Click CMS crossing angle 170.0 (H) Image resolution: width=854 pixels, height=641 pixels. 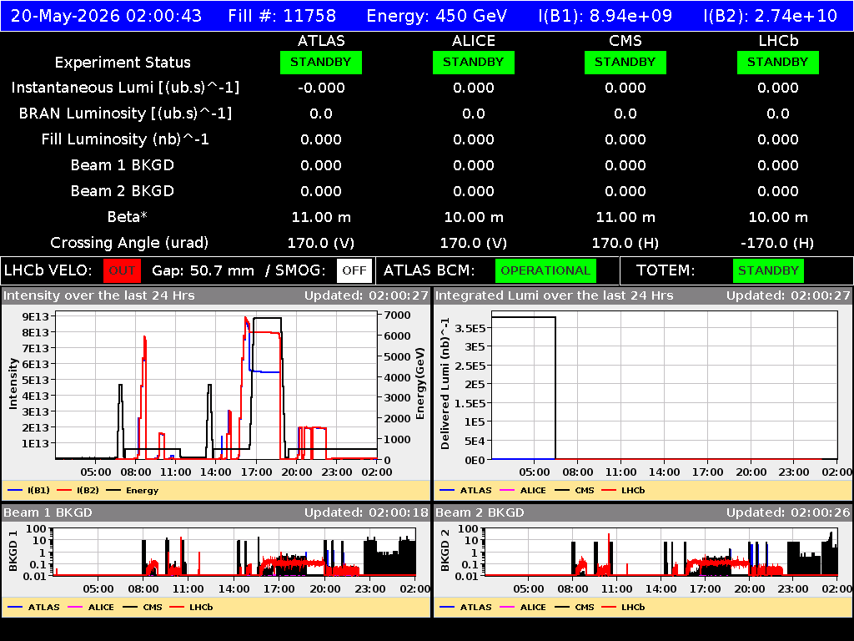click(x=625, y=243)
